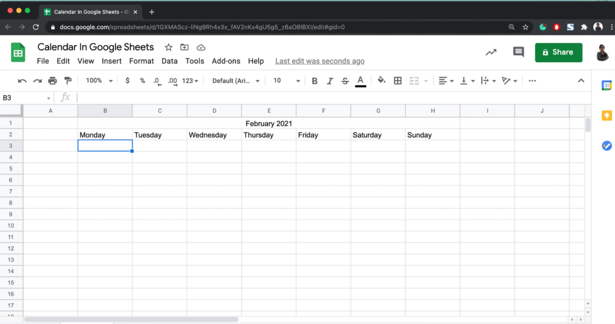Image resolution: width=615 pixels, height=324 pixels.
Task: Open the horizontal alignment dropdown
Action: (446, 80)
